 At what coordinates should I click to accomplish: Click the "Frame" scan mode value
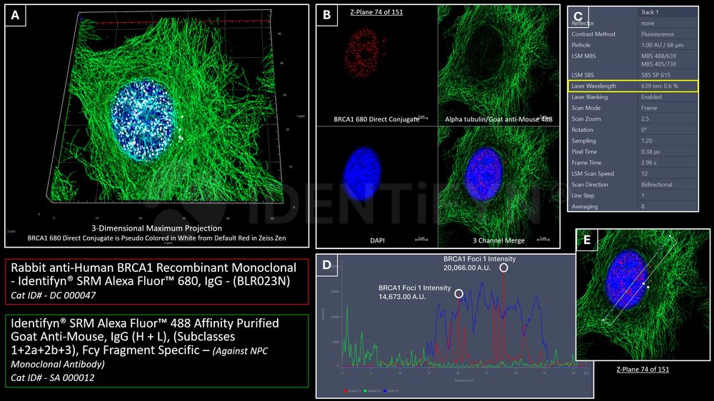click(649, 108)
